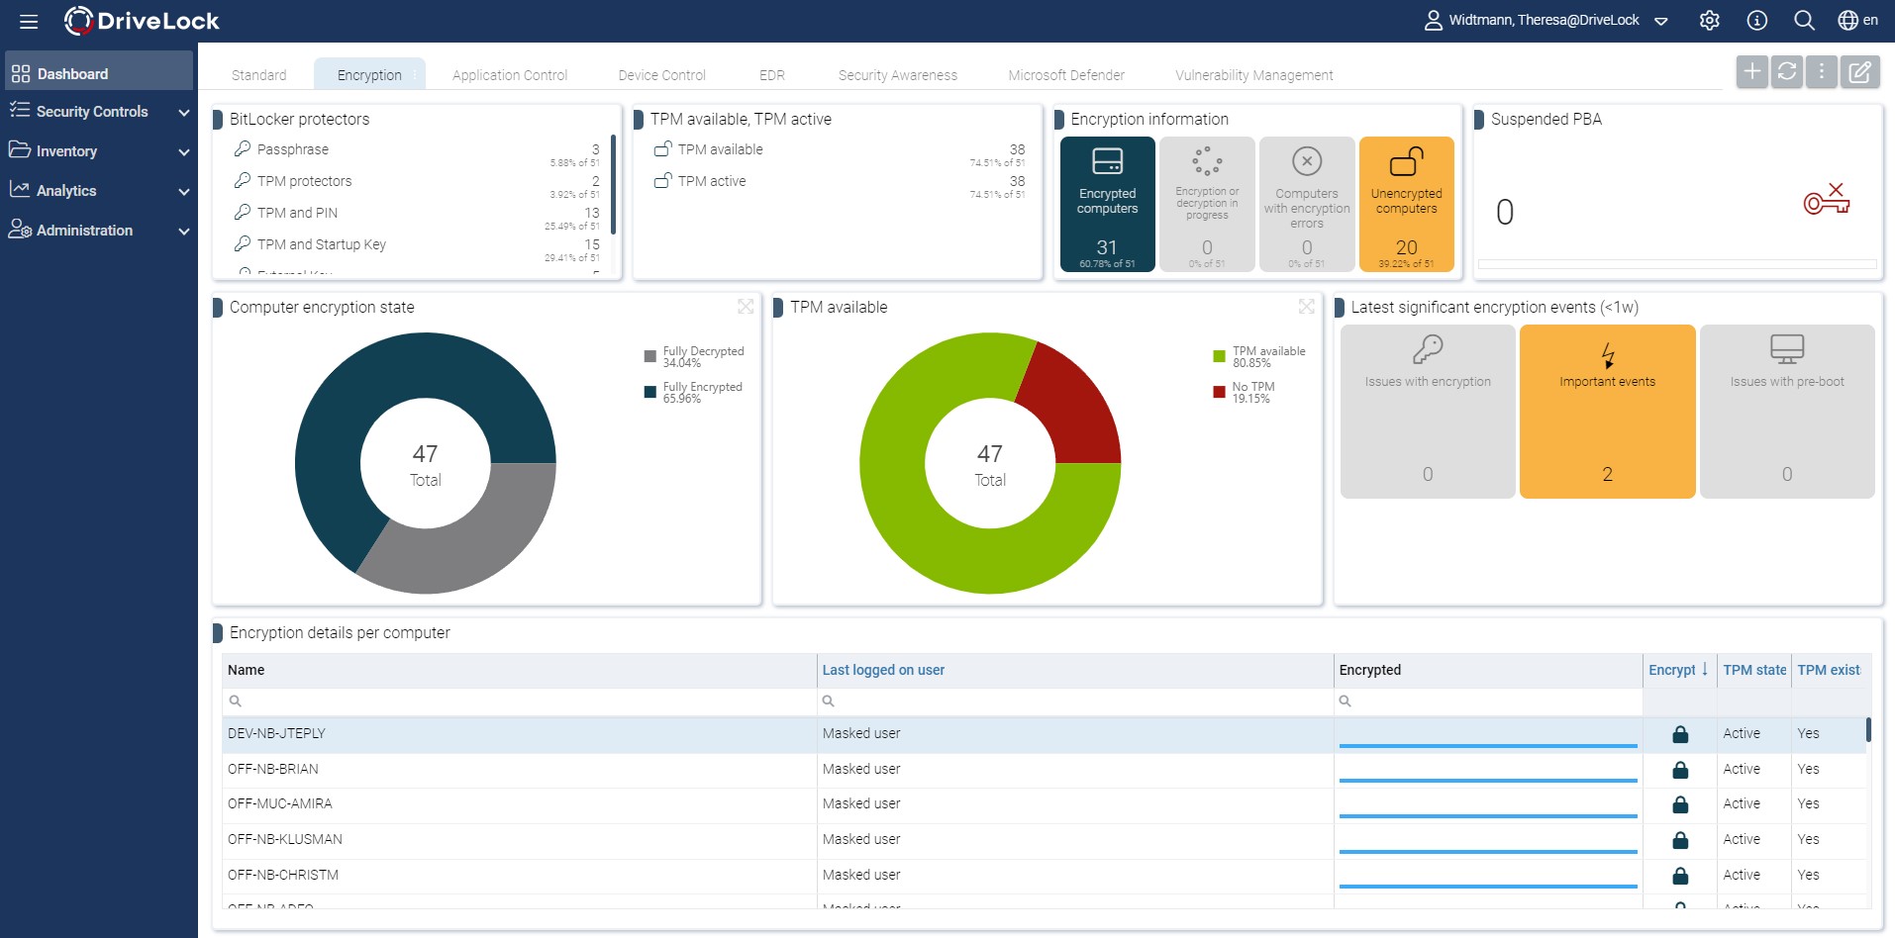
Task: Toggle Fully Decrypted legend entry
Action: click(694, 356)
